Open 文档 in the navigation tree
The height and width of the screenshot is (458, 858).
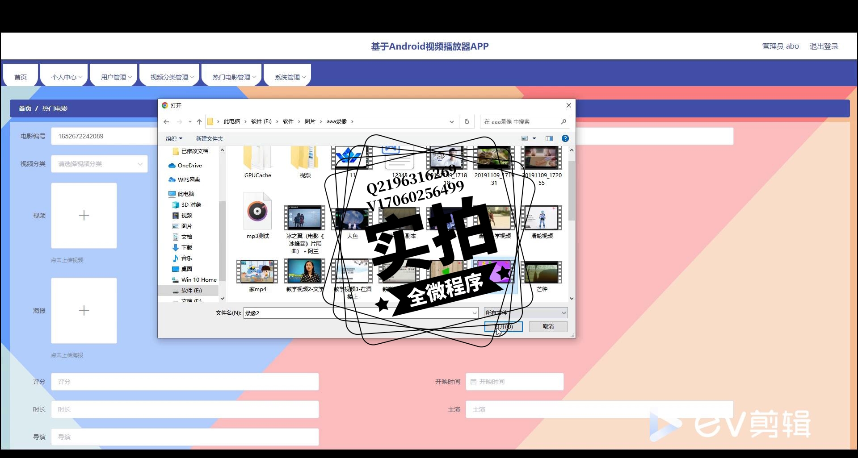click(x=182, y=237)
